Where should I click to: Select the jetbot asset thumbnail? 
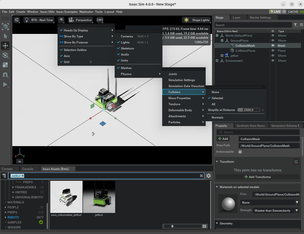pyautogui.click(x=99, y=197)
